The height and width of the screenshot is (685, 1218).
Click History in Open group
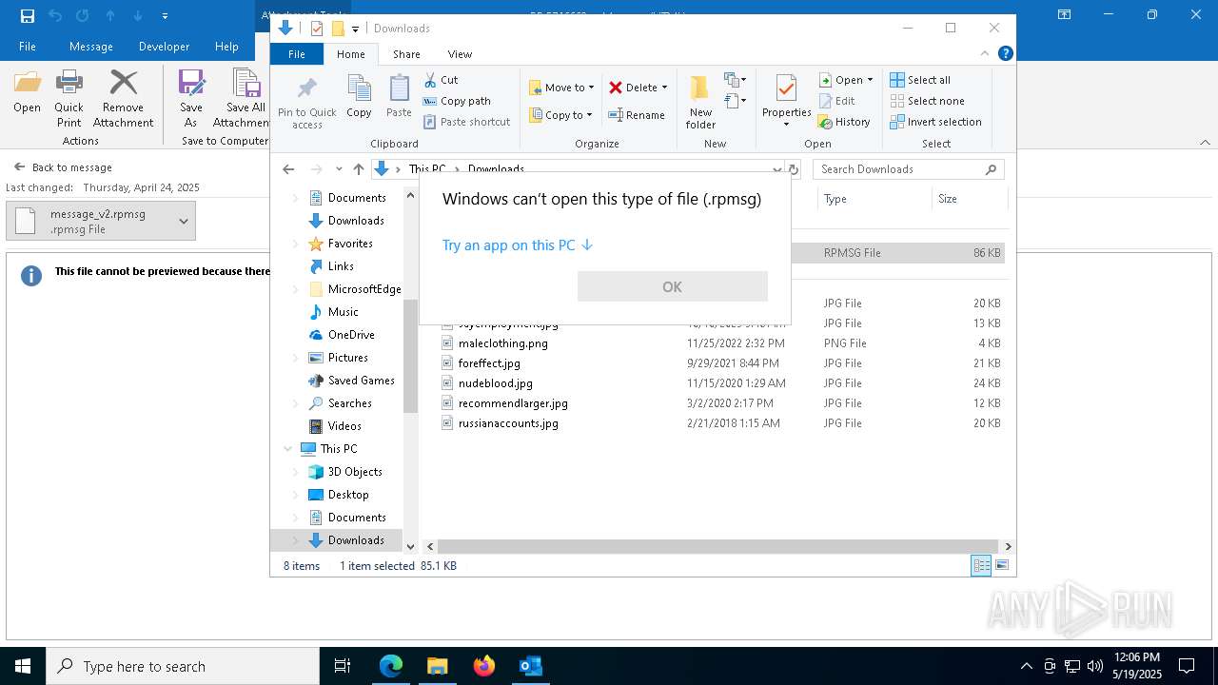(844, 122)
